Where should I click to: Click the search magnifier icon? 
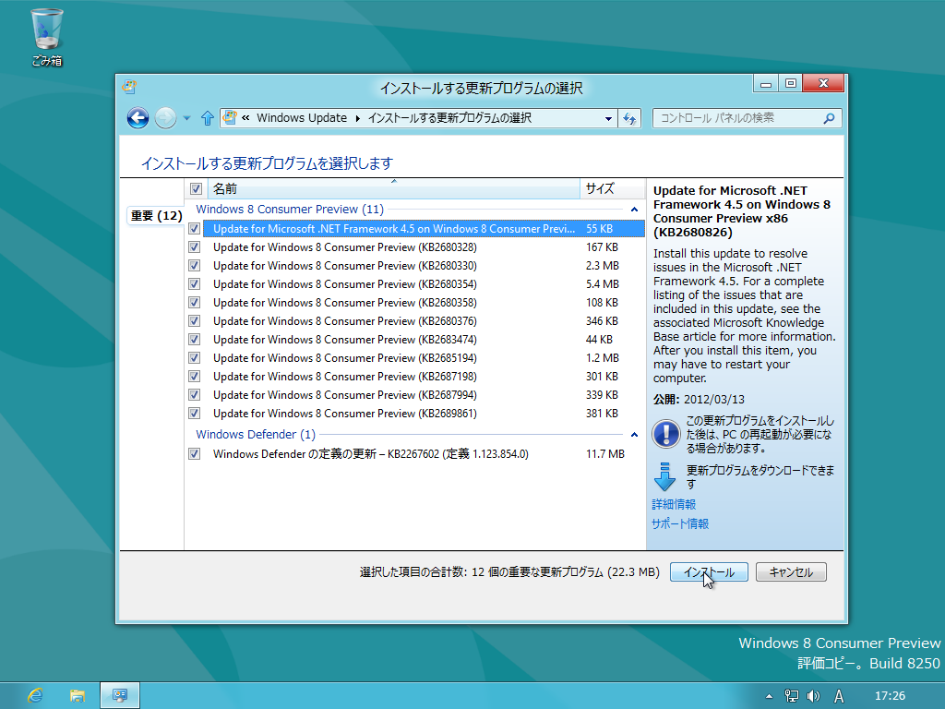coord(830,118)
